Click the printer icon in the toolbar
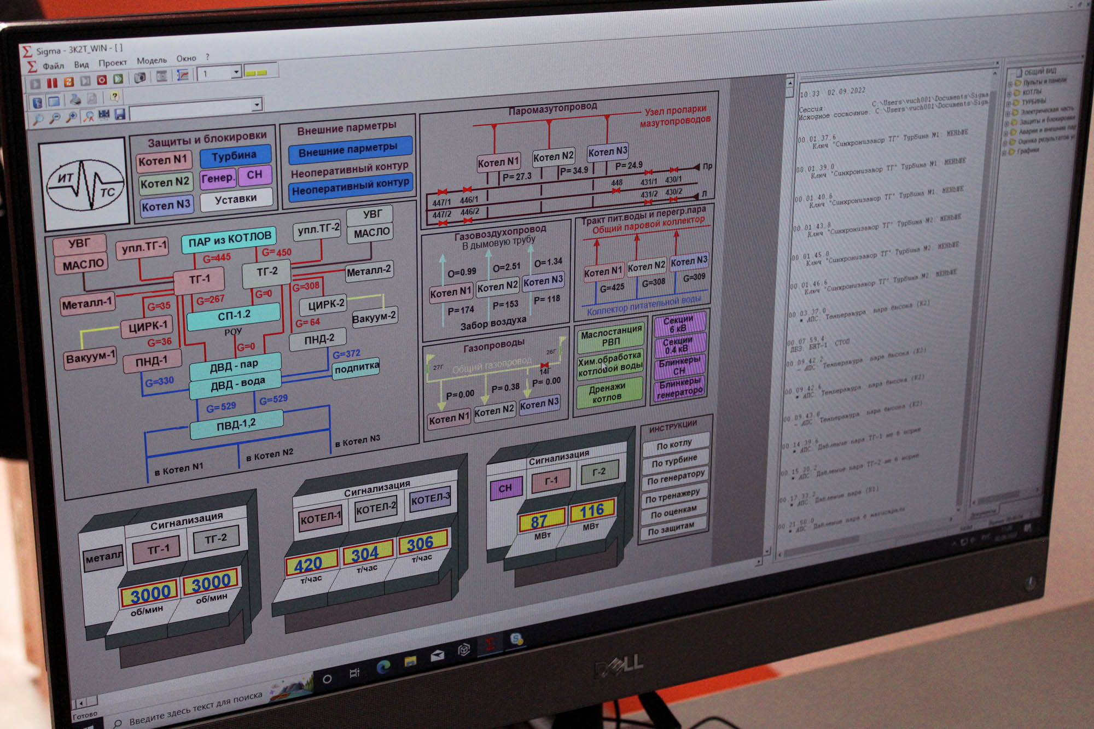Screen dimensions: 1094x729 (75, 100)
